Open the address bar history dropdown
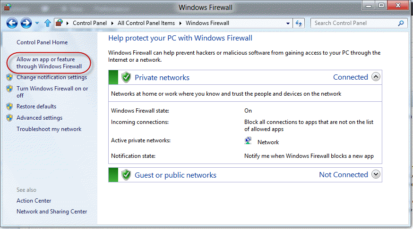 click(288, 24)
